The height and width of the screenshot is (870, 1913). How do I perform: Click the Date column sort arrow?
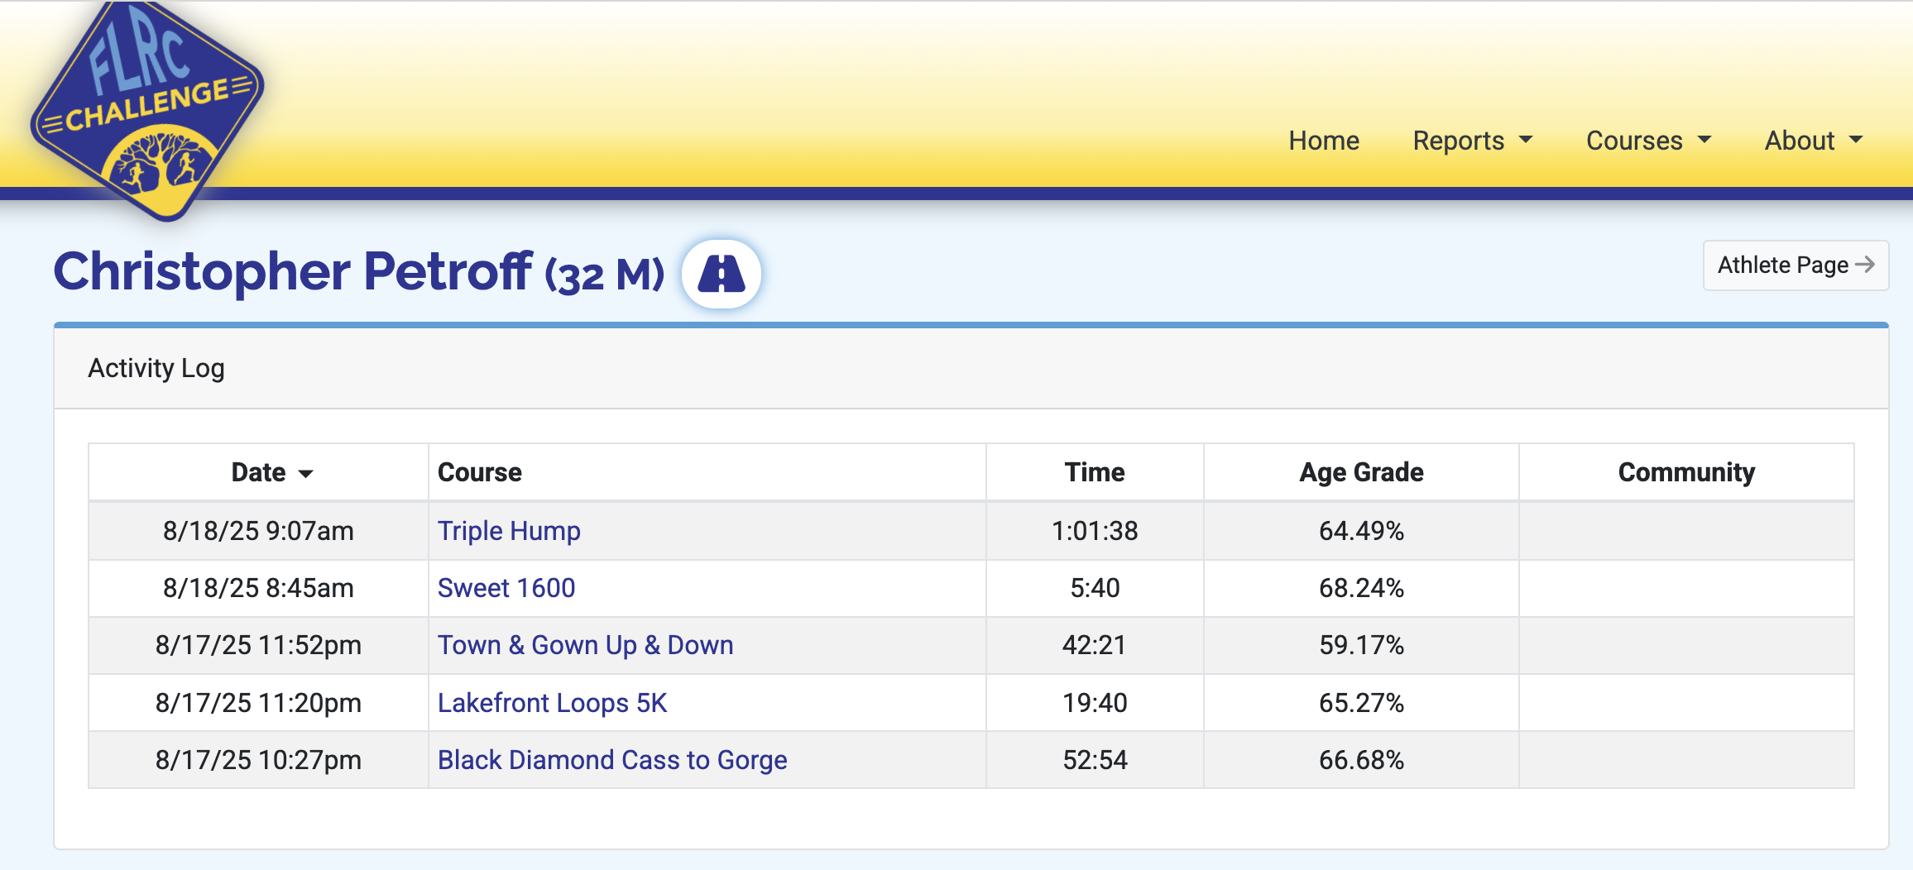[306, 474]
